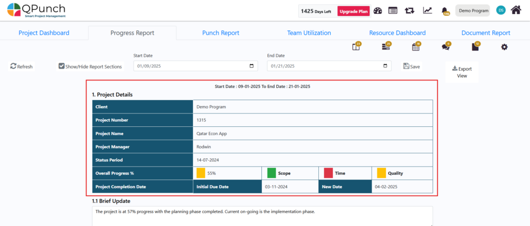530x226 pixels.
Task: Switch to Punch Report tab
Action: pyautogui.click(x=220, y=33)
